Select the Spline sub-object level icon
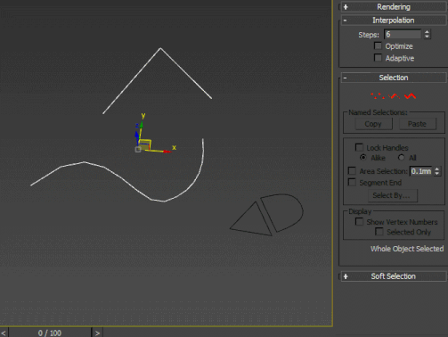 411,96
